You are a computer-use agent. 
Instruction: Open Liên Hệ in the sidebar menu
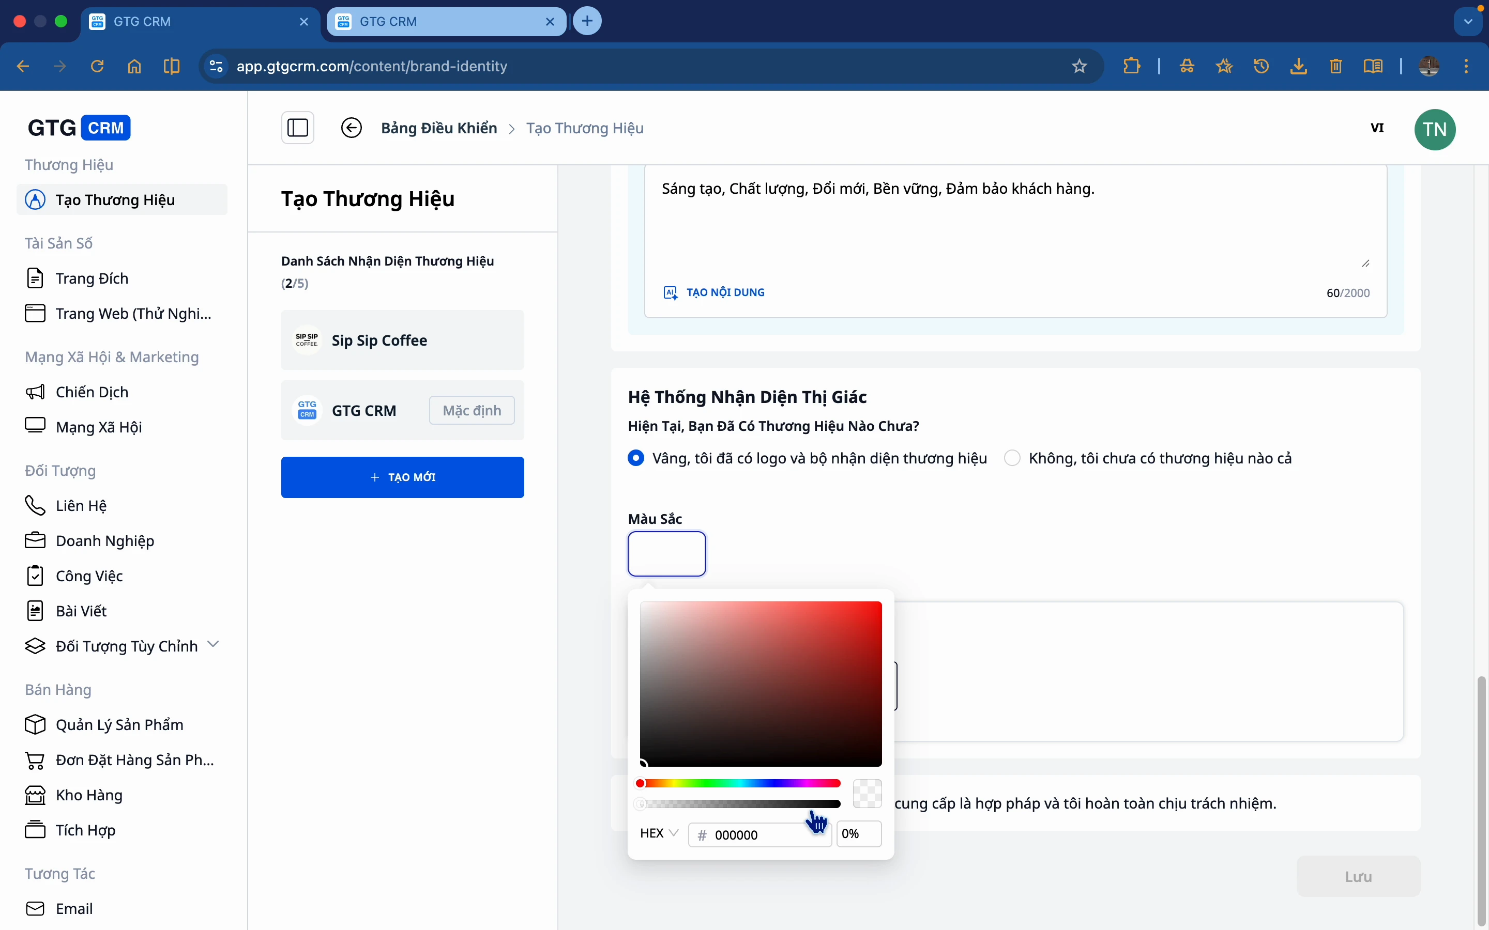pos(81,506)
